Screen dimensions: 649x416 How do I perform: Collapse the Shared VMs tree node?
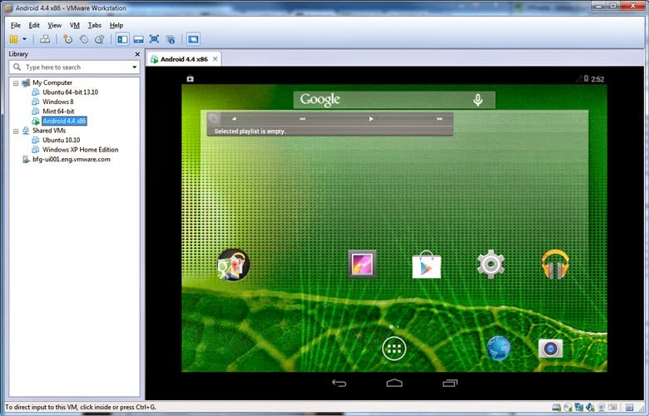pyautogui.click(x=16, y=131)
